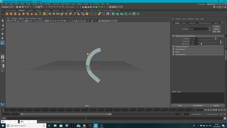Switch to four-view pane layout
Viewport: 227px width, 128px height.
pos(2,61)
